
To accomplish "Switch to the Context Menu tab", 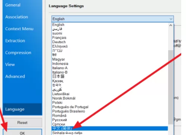I will 22,29.
